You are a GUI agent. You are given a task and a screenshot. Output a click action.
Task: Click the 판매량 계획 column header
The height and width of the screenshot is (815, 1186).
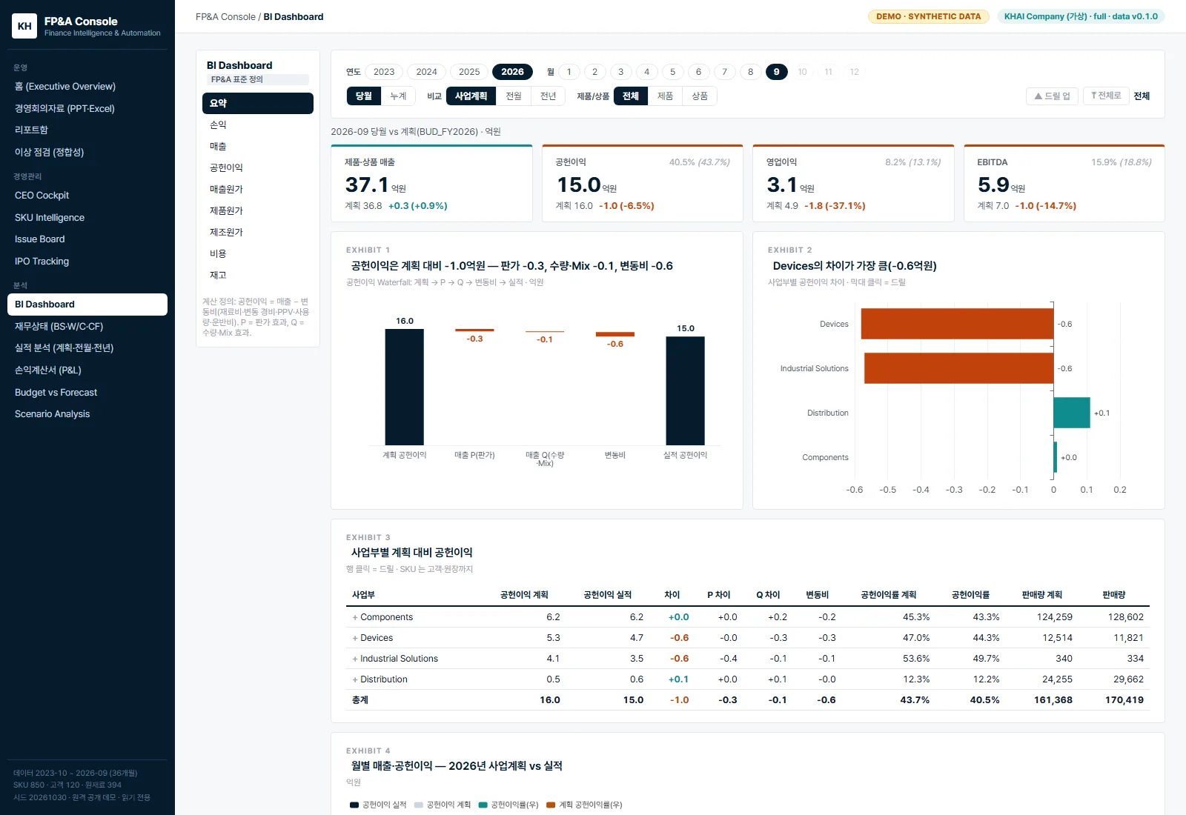[x=1041, y=595]
